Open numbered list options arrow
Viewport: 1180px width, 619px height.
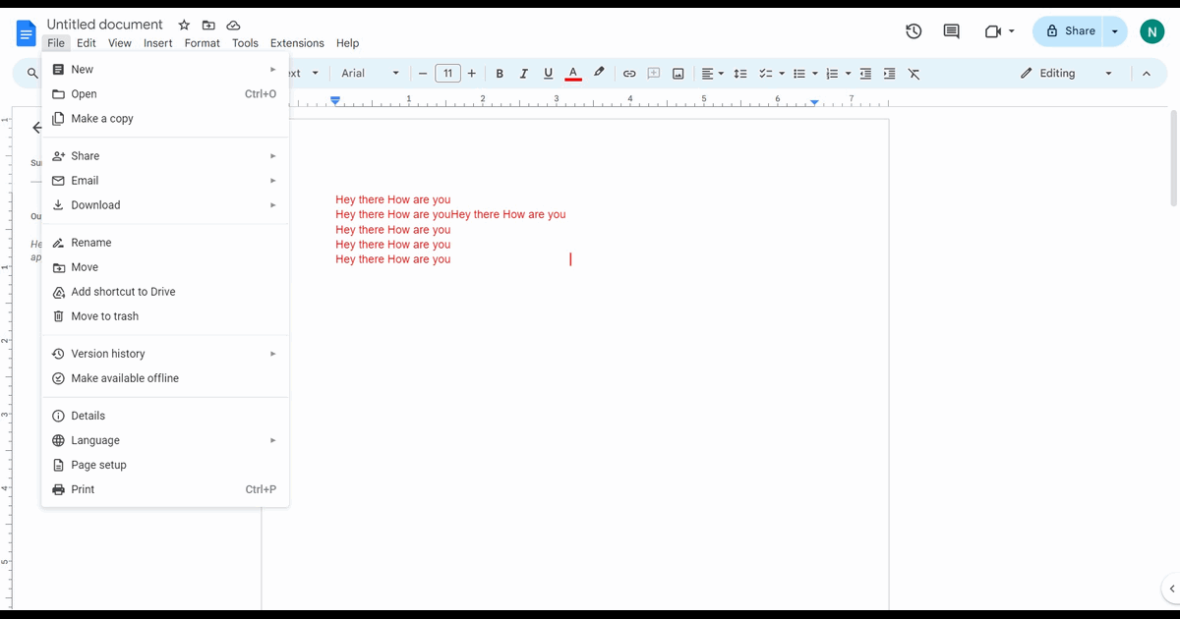click(848, 74)
